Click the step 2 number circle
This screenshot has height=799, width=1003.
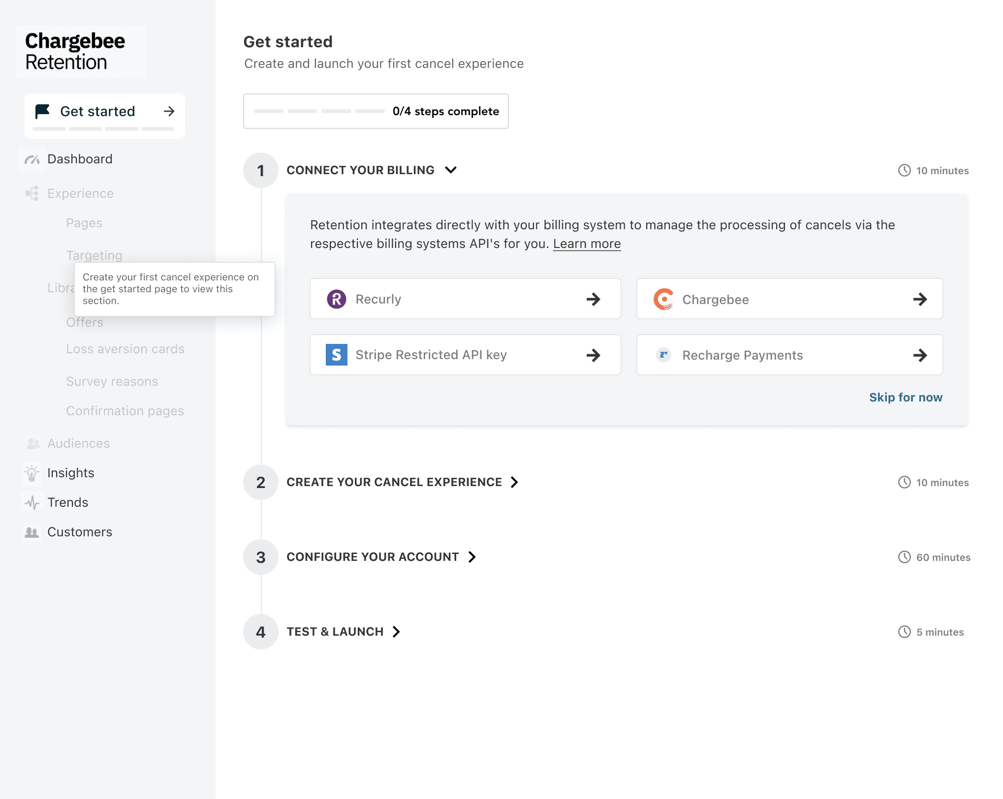pyautogui.click(x=261, y=482)
